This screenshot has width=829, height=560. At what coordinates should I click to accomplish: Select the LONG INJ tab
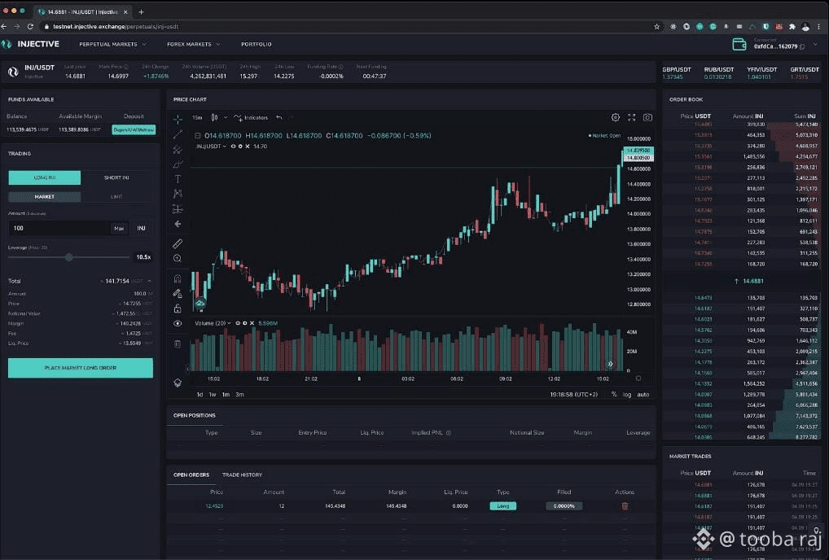point(45,177)
